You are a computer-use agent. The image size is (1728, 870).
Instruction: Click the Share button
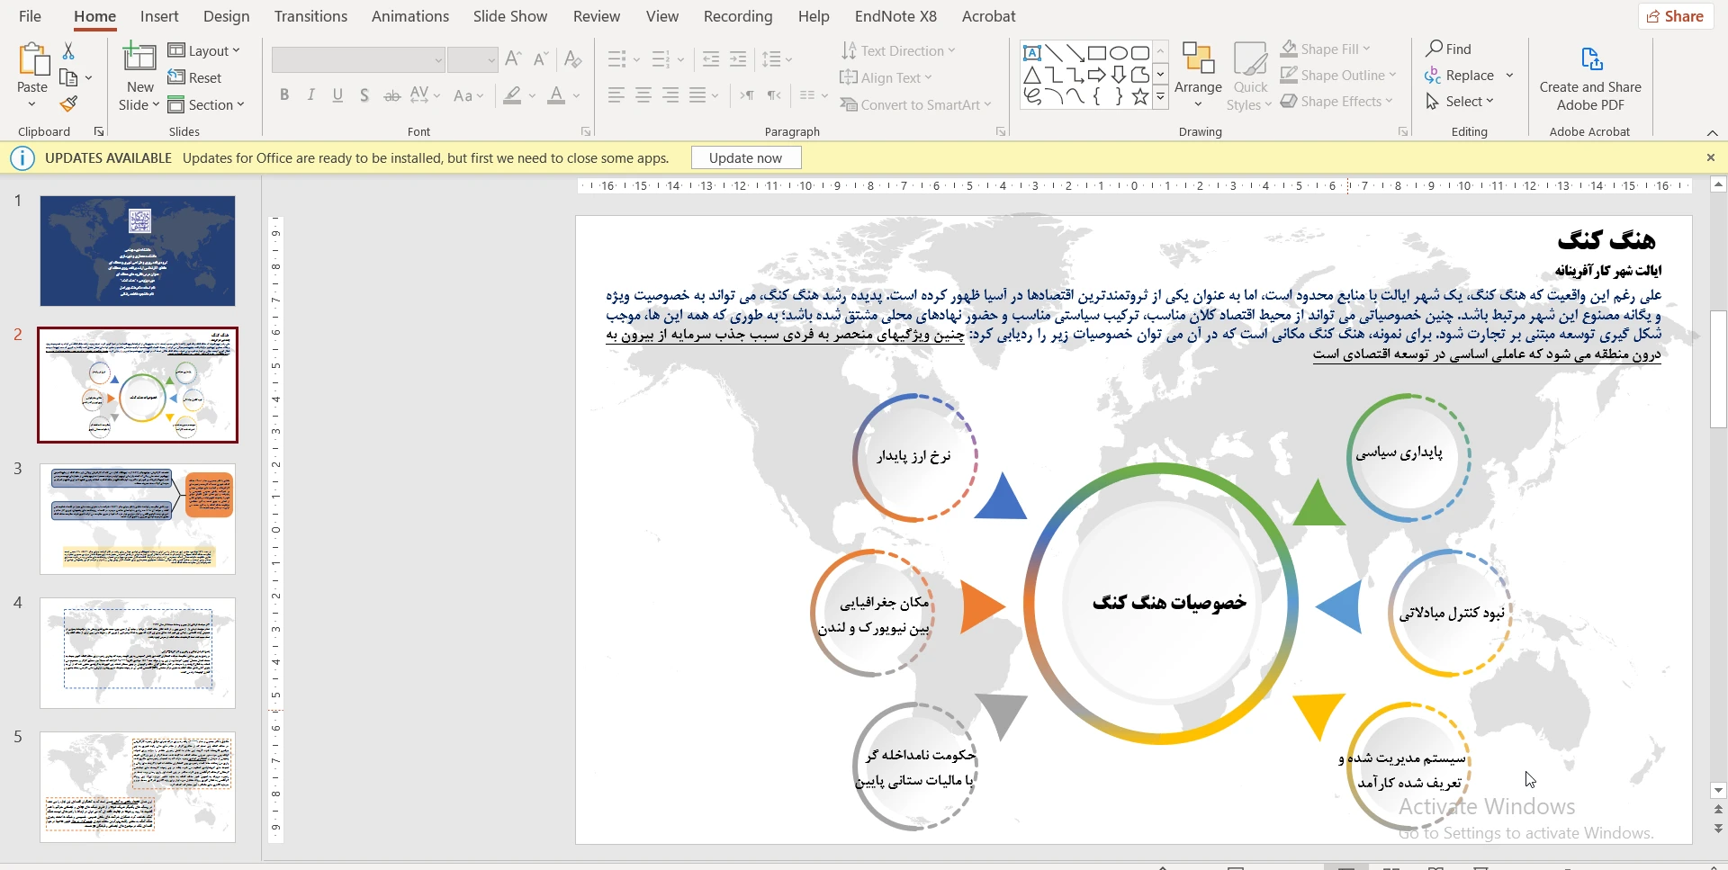[1675, 16]
